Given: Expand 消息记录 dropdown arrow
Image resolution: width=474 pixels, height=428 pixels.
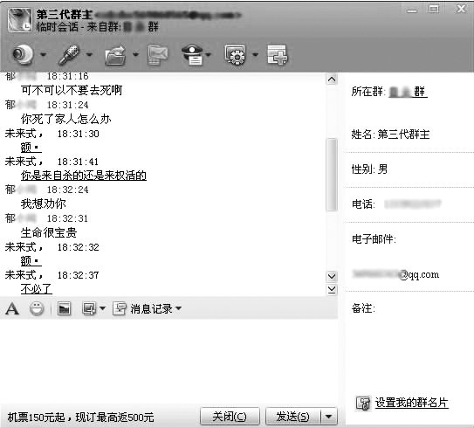Looking at the screenshot, I should pyautogui.click(x=178, y=309).
